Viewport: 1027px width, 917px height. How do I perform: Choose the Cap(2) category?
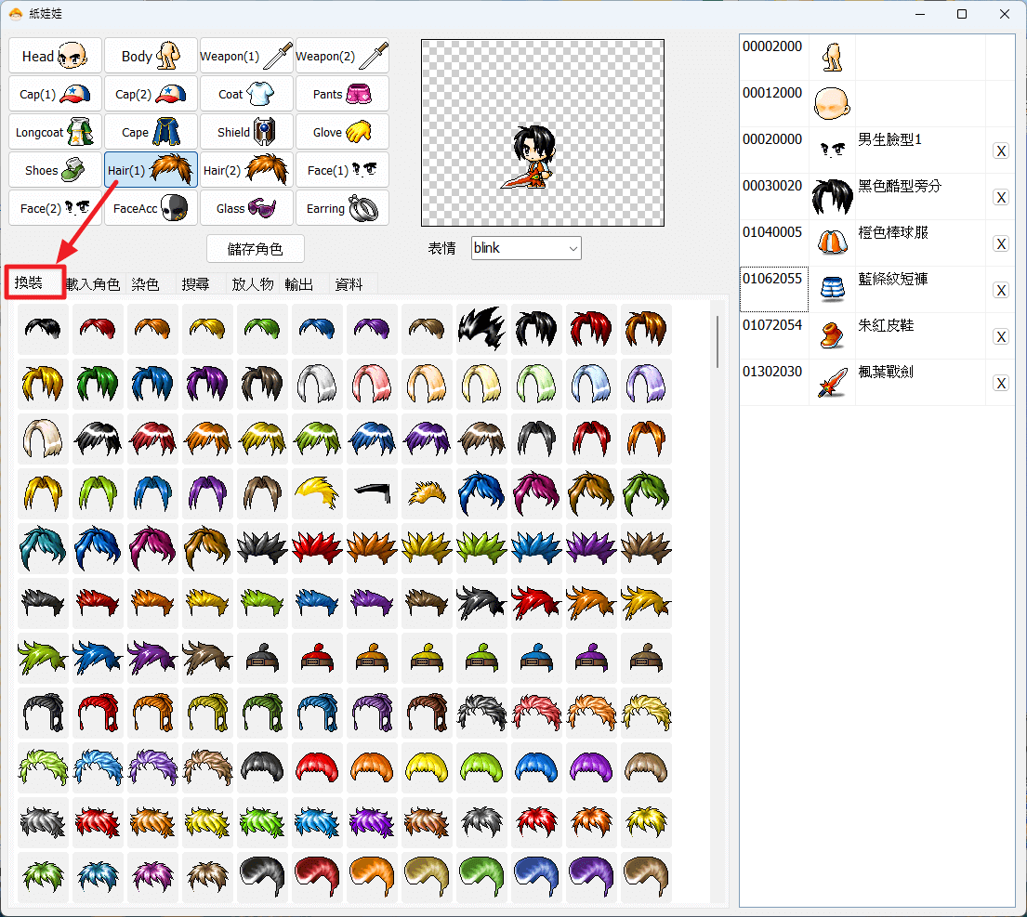point(151,94)
